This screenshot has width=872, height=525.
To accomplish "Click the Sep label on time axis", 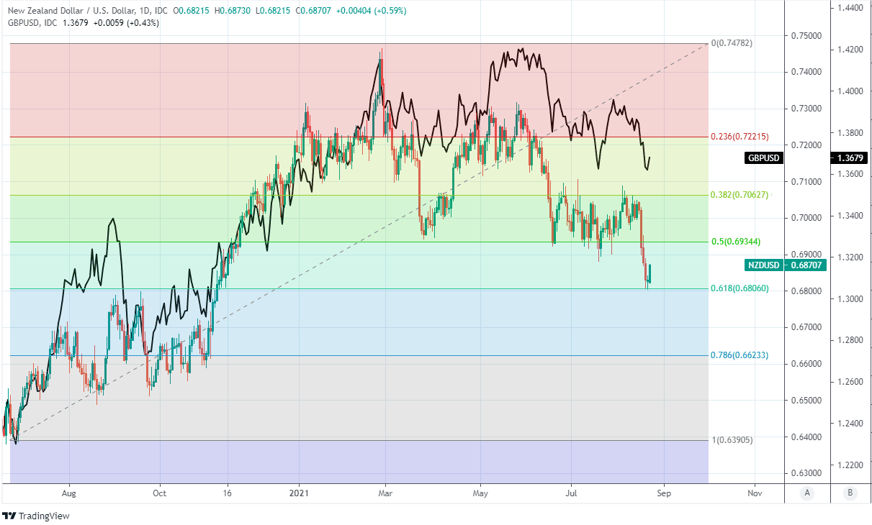I will coord(664,493).
